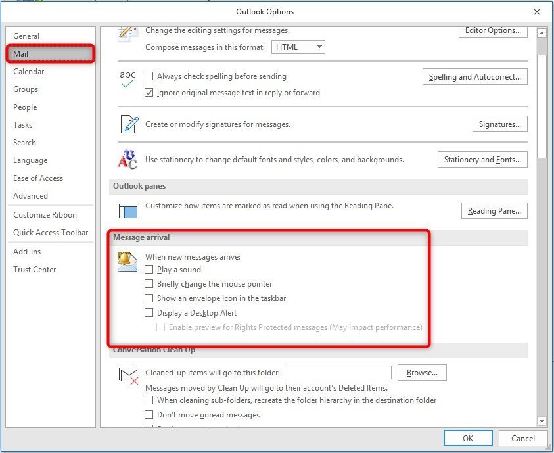Open the Signatures... button
This screenshot has width=554, height=453.
(x=499, y=124)
